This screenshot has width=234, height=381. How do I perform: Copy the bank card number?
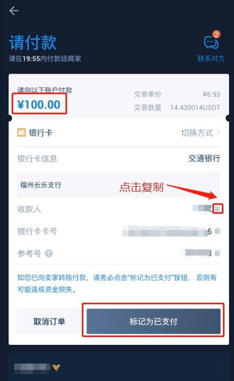pyautogui.click(x=218, y=231)
